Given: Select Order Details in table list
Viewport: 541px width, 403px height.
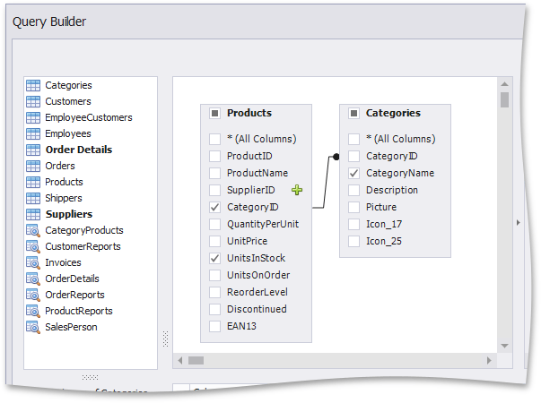Looking at the screenshot, I should click(78, 150).
